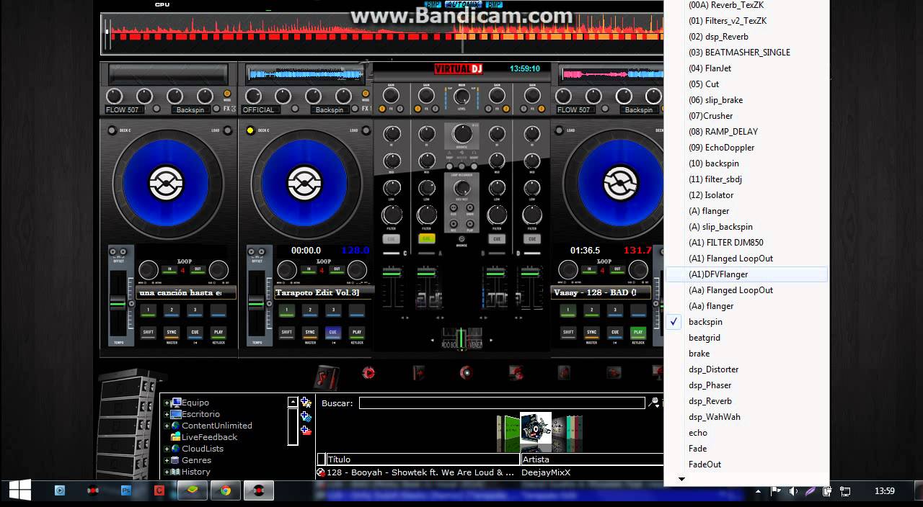This screenshot has width=923, height=507.
Task: Select the FadeOut effect entry
Action: point(746,465)
